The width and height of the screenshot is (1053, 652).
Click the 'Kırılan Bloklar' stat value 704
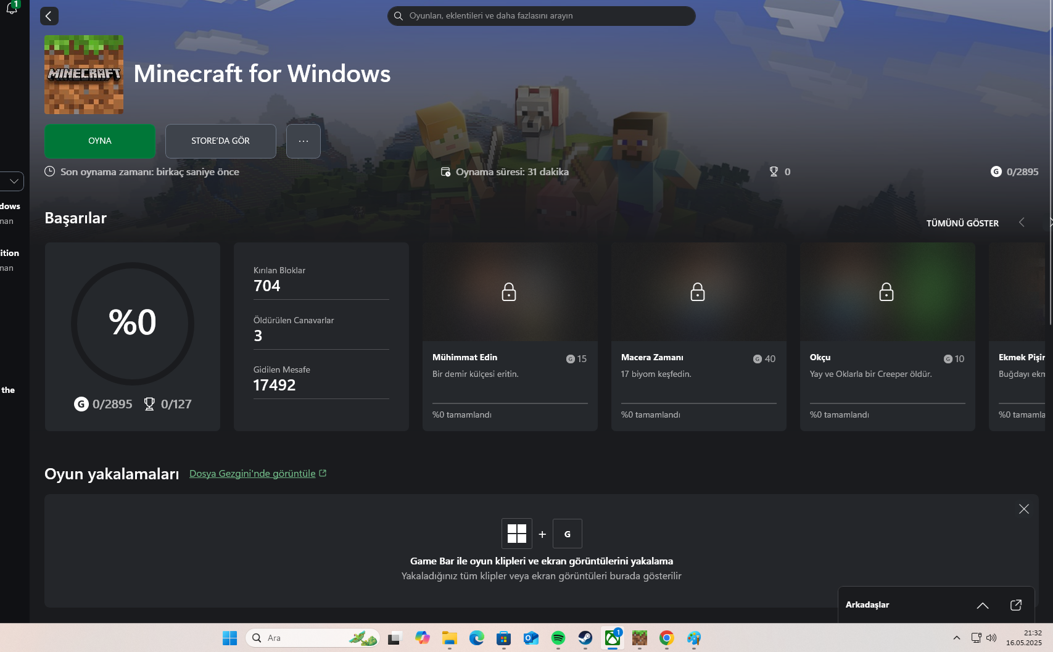[266, 286]
